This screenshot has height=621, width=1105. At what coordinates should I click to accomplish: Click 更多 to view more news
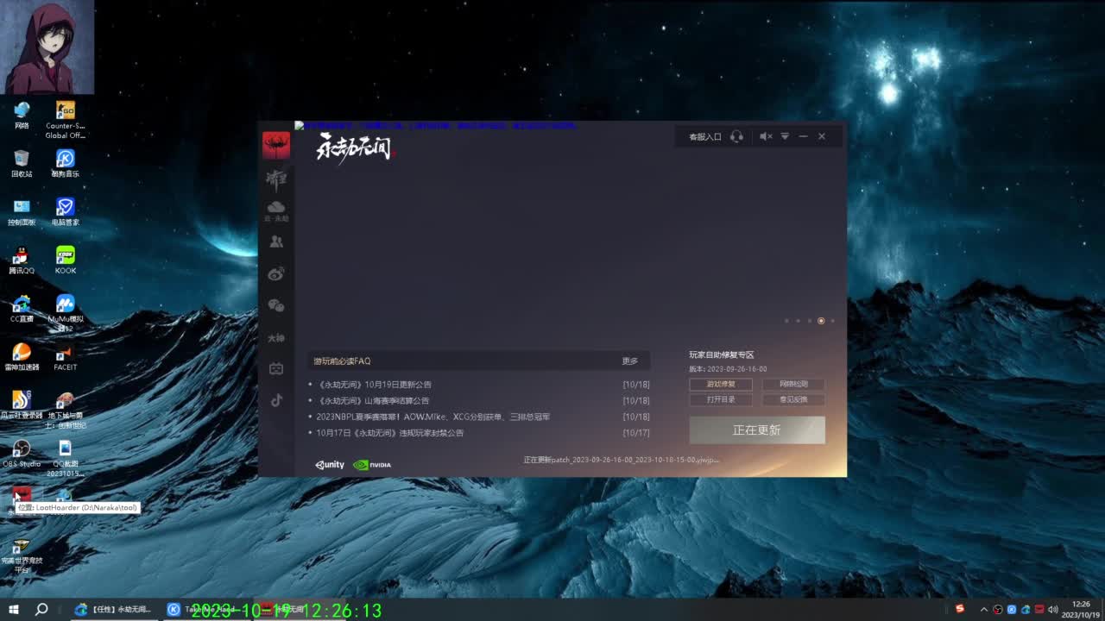point(630,361)
